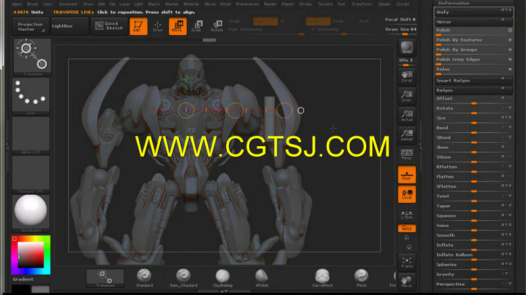Click the Scroll canvas icon

pyautogui.click(x=406, y=77)
